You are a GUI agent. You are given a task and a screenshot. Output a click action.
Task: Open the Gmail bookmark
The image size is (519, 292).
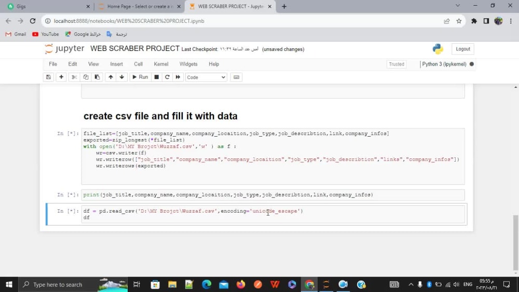tap(16, 34)
